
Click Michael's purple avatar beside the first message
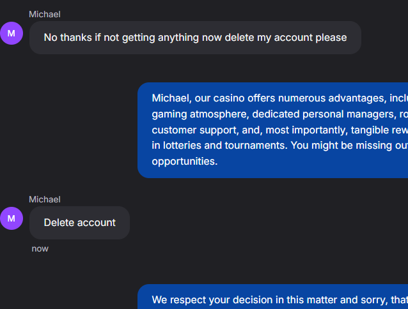[12, 33]
